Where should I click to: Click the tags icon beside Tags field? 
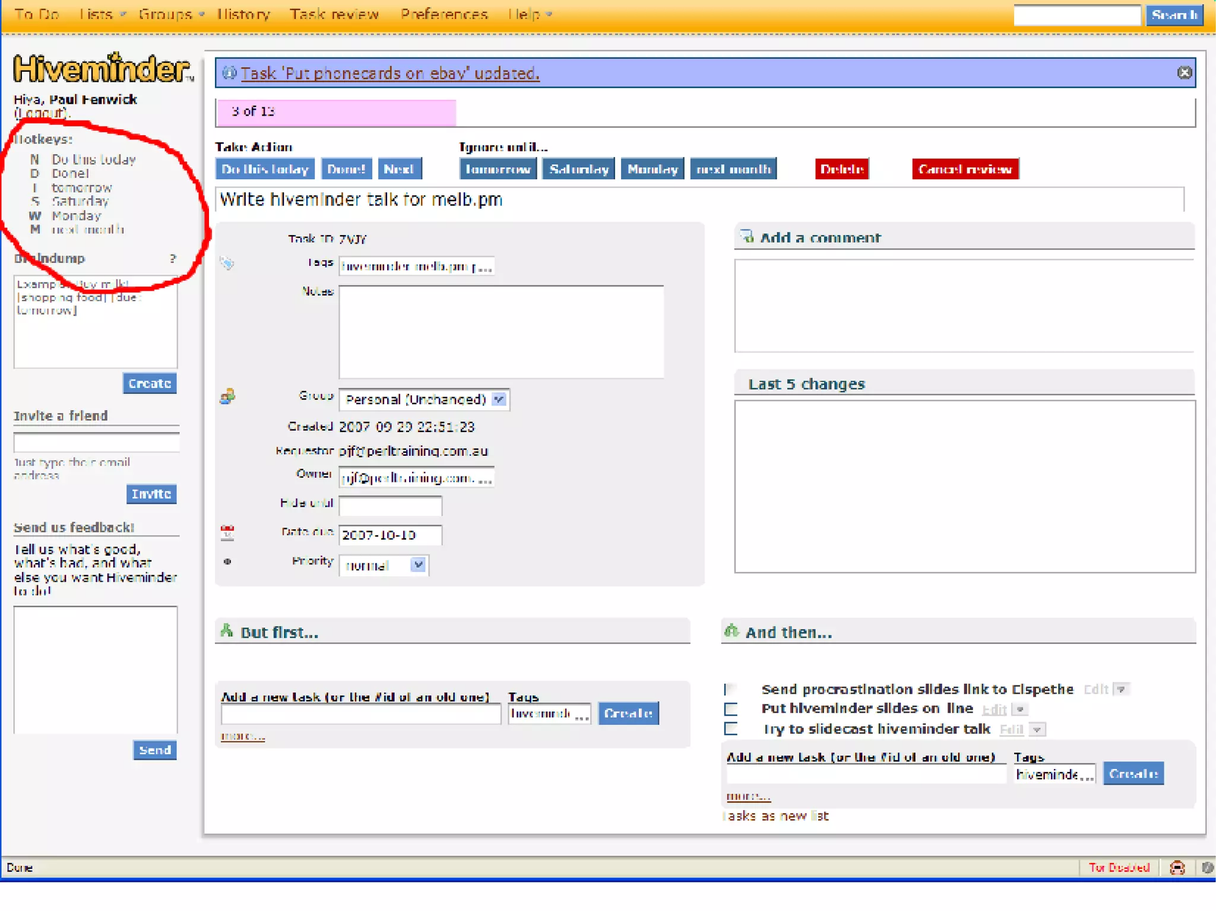coord(227,262)
